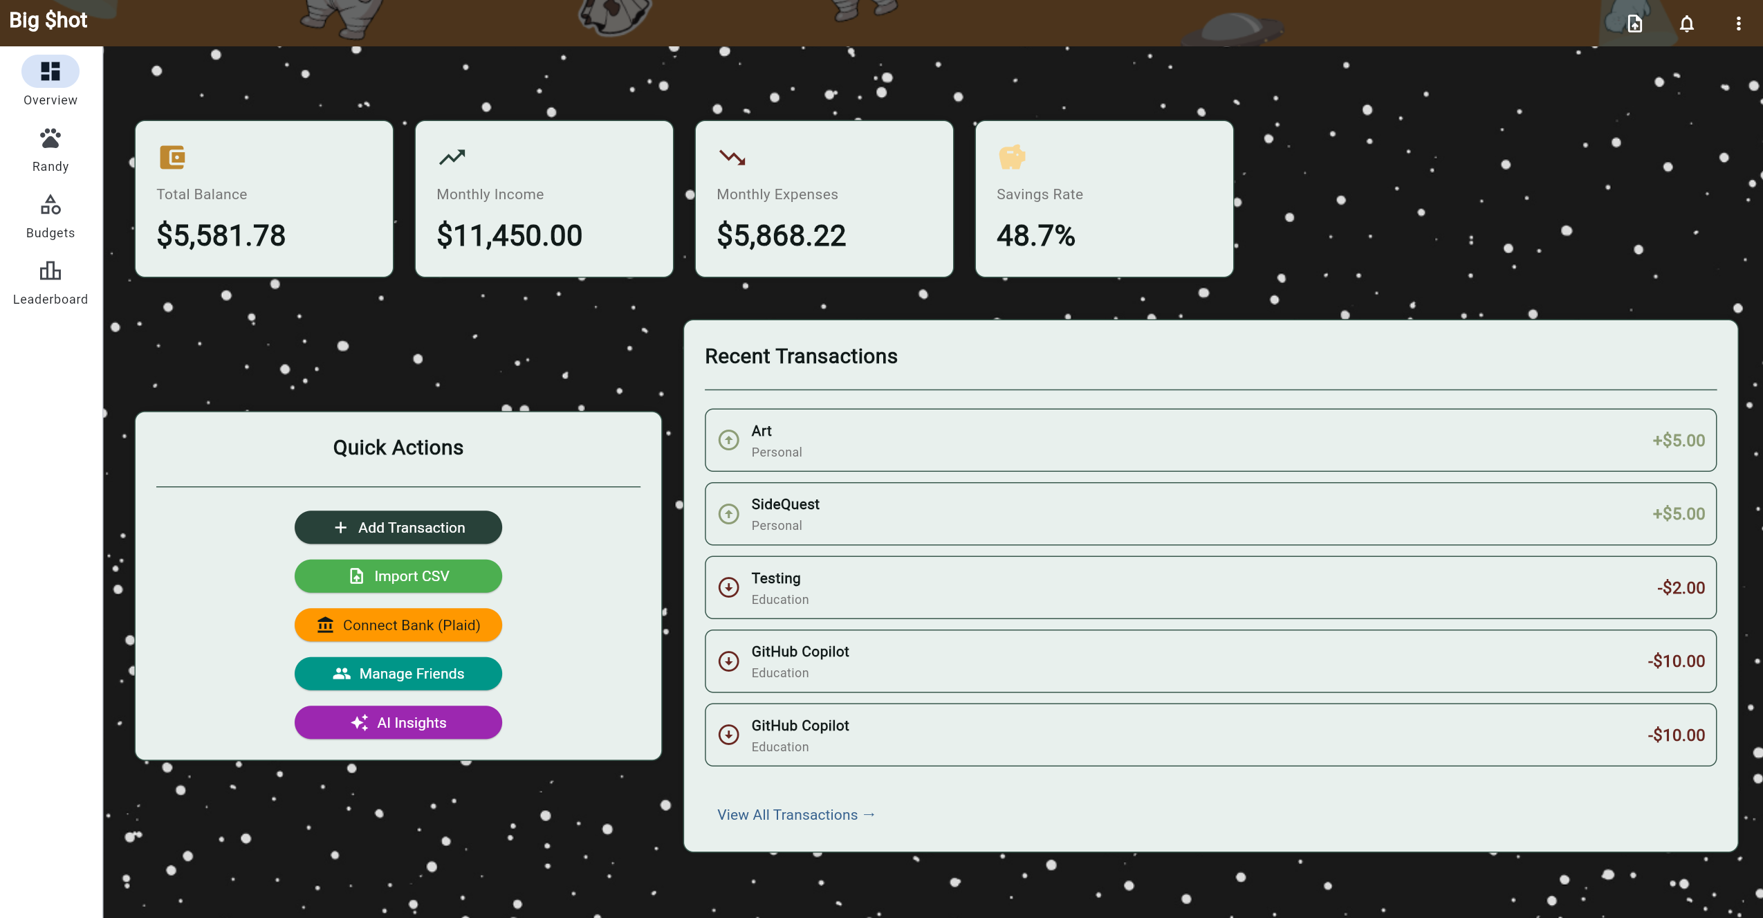Click the upload file icon in header
Image resolution: width=1763 pixels, height=918 pixels.
1634,24
